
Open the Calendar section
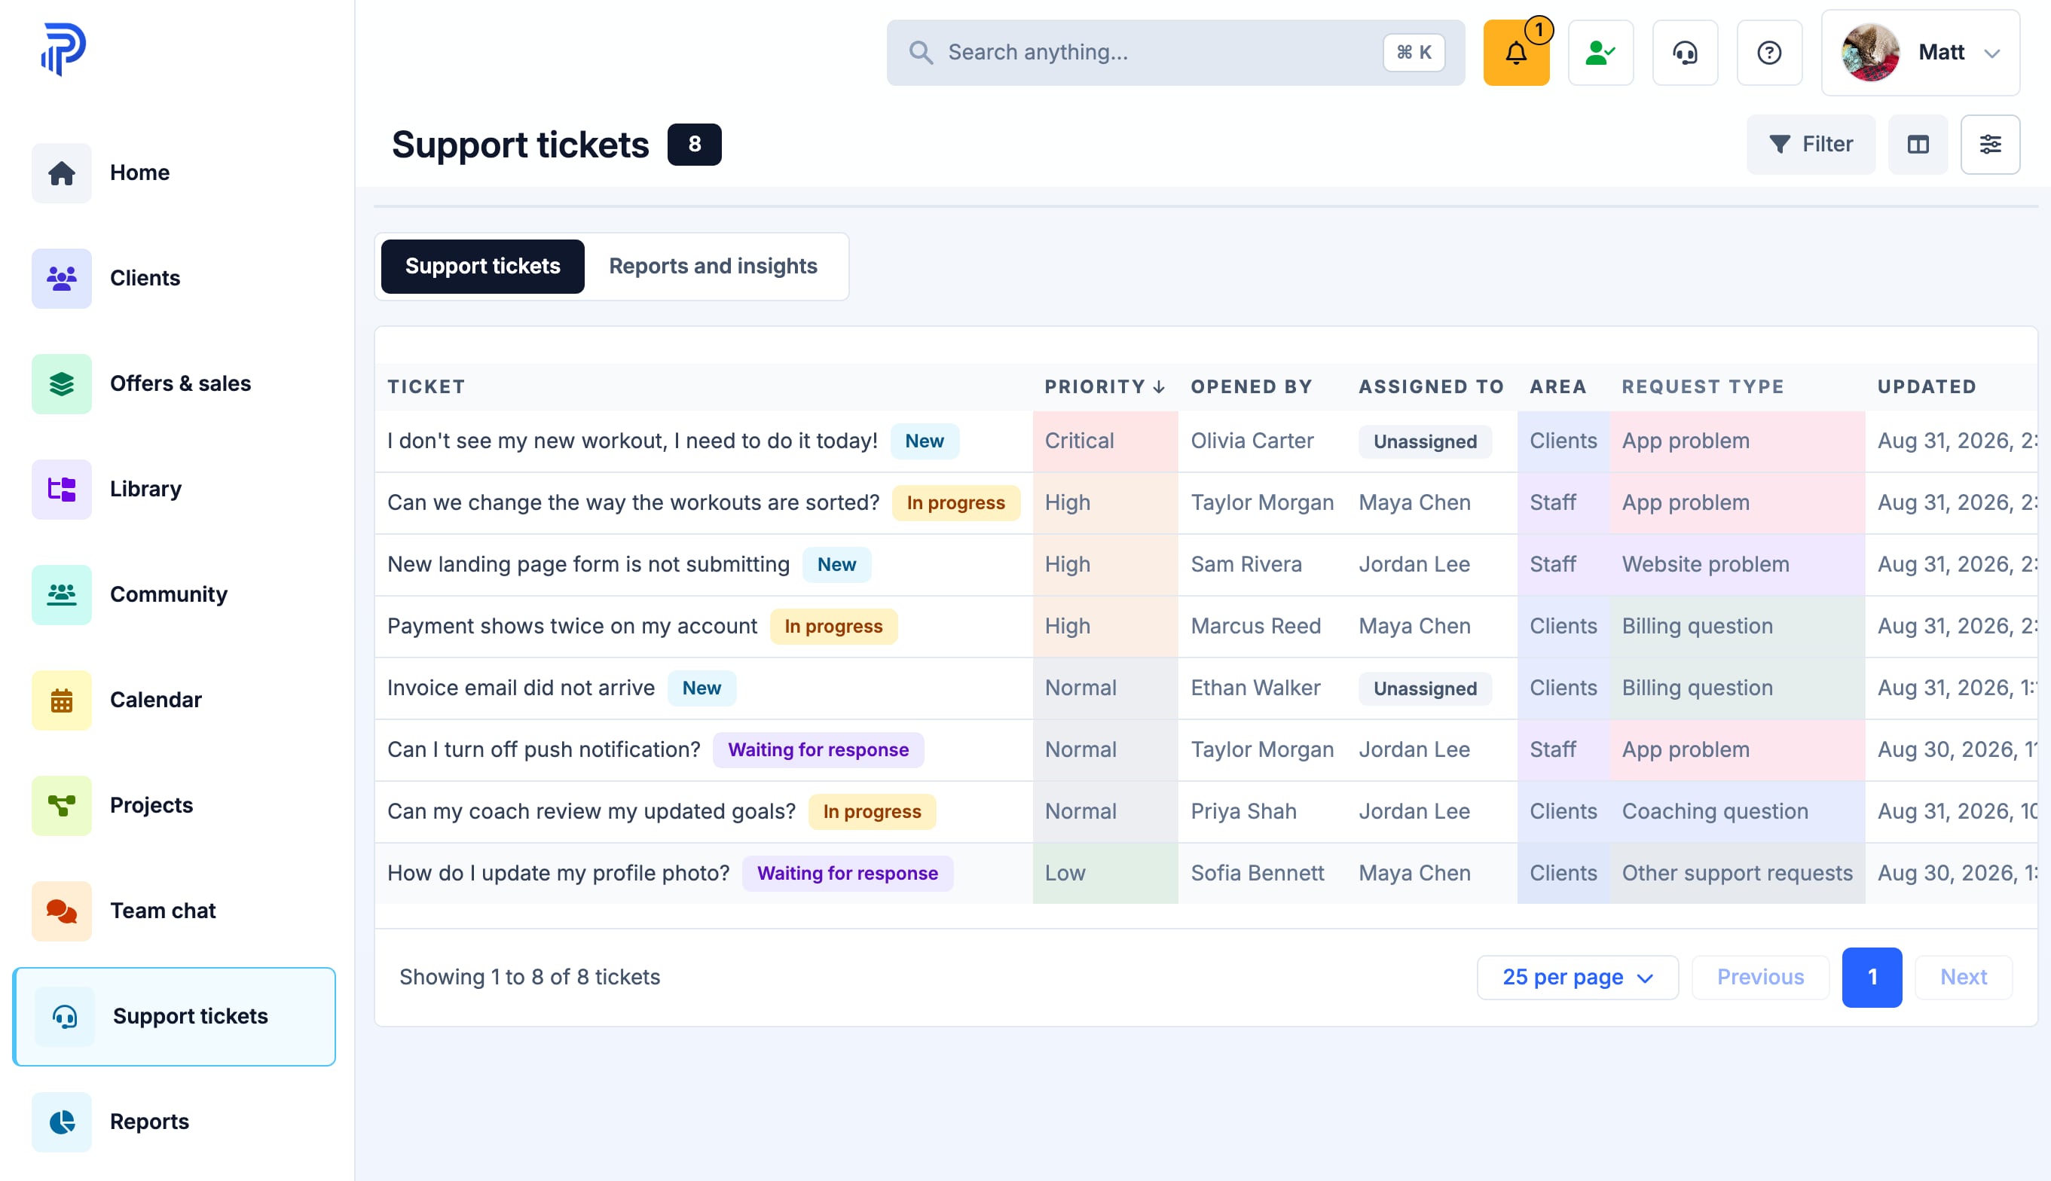(x=174, y=700)
